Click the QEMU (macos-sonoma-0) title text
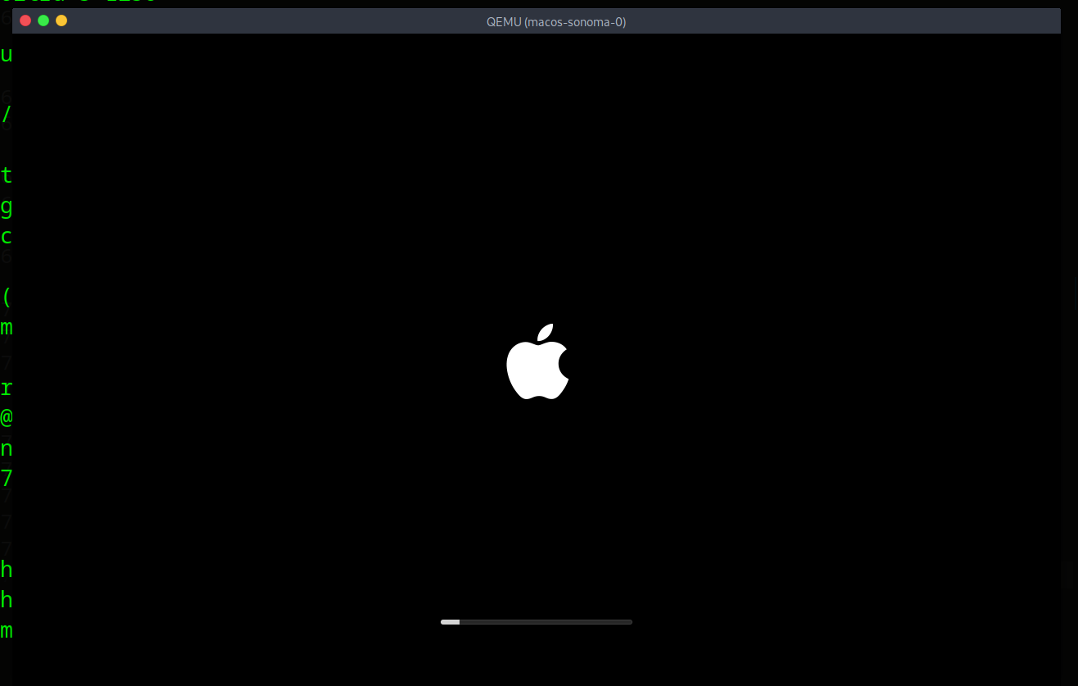 pyautogui.click(x=556, y=21)
